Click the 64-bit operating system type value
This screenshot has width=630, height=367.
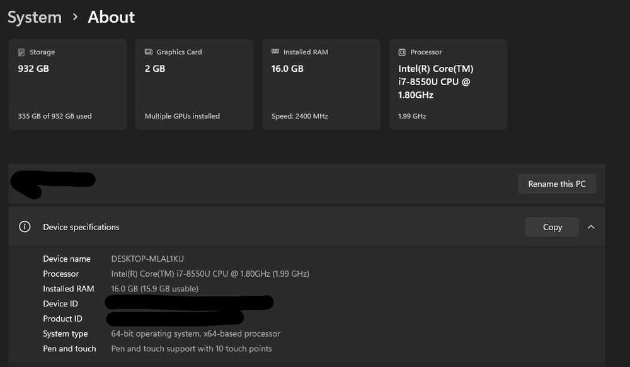click(x=195, y=334)
